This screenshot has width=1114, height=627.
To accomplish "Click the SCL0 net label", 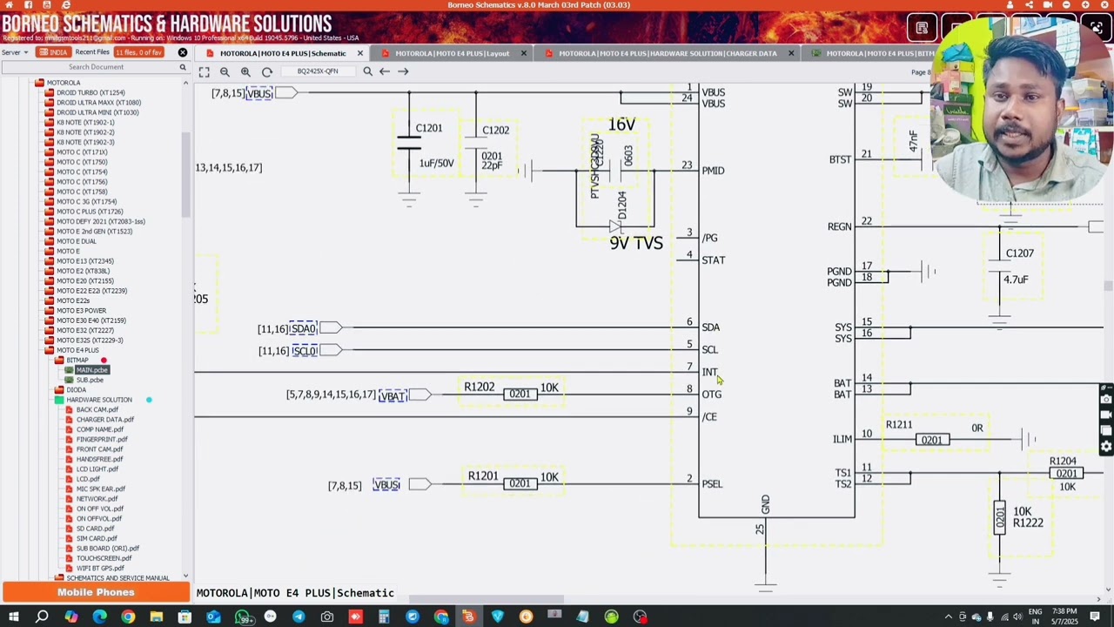I will 304,350.
